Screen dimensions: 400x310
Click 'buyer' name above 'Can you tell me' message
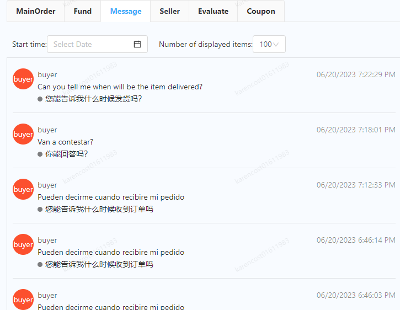pos(47,75)
